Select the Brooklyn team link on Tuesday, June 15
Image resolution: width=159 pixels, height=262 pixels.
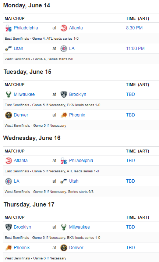click(x=78, y=94)
